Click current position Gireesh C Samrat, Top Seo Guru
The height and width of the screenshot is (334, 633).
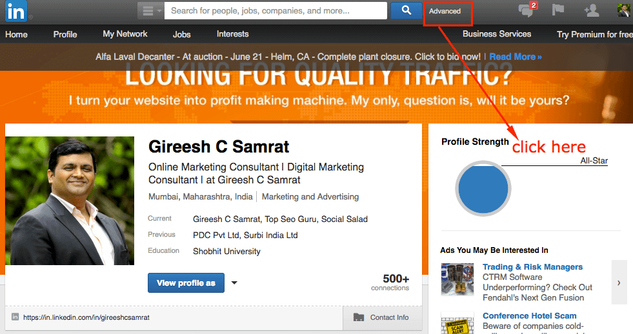point(280,219)
